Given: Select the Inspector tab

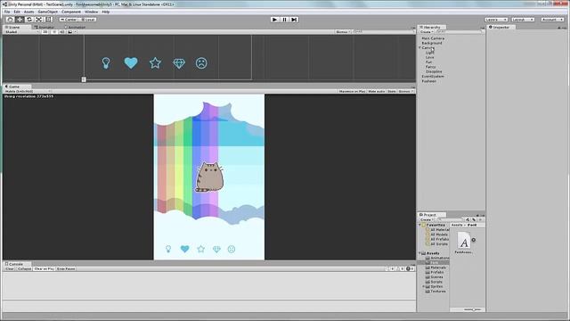Looking at the screenshot, I should 501,28.
